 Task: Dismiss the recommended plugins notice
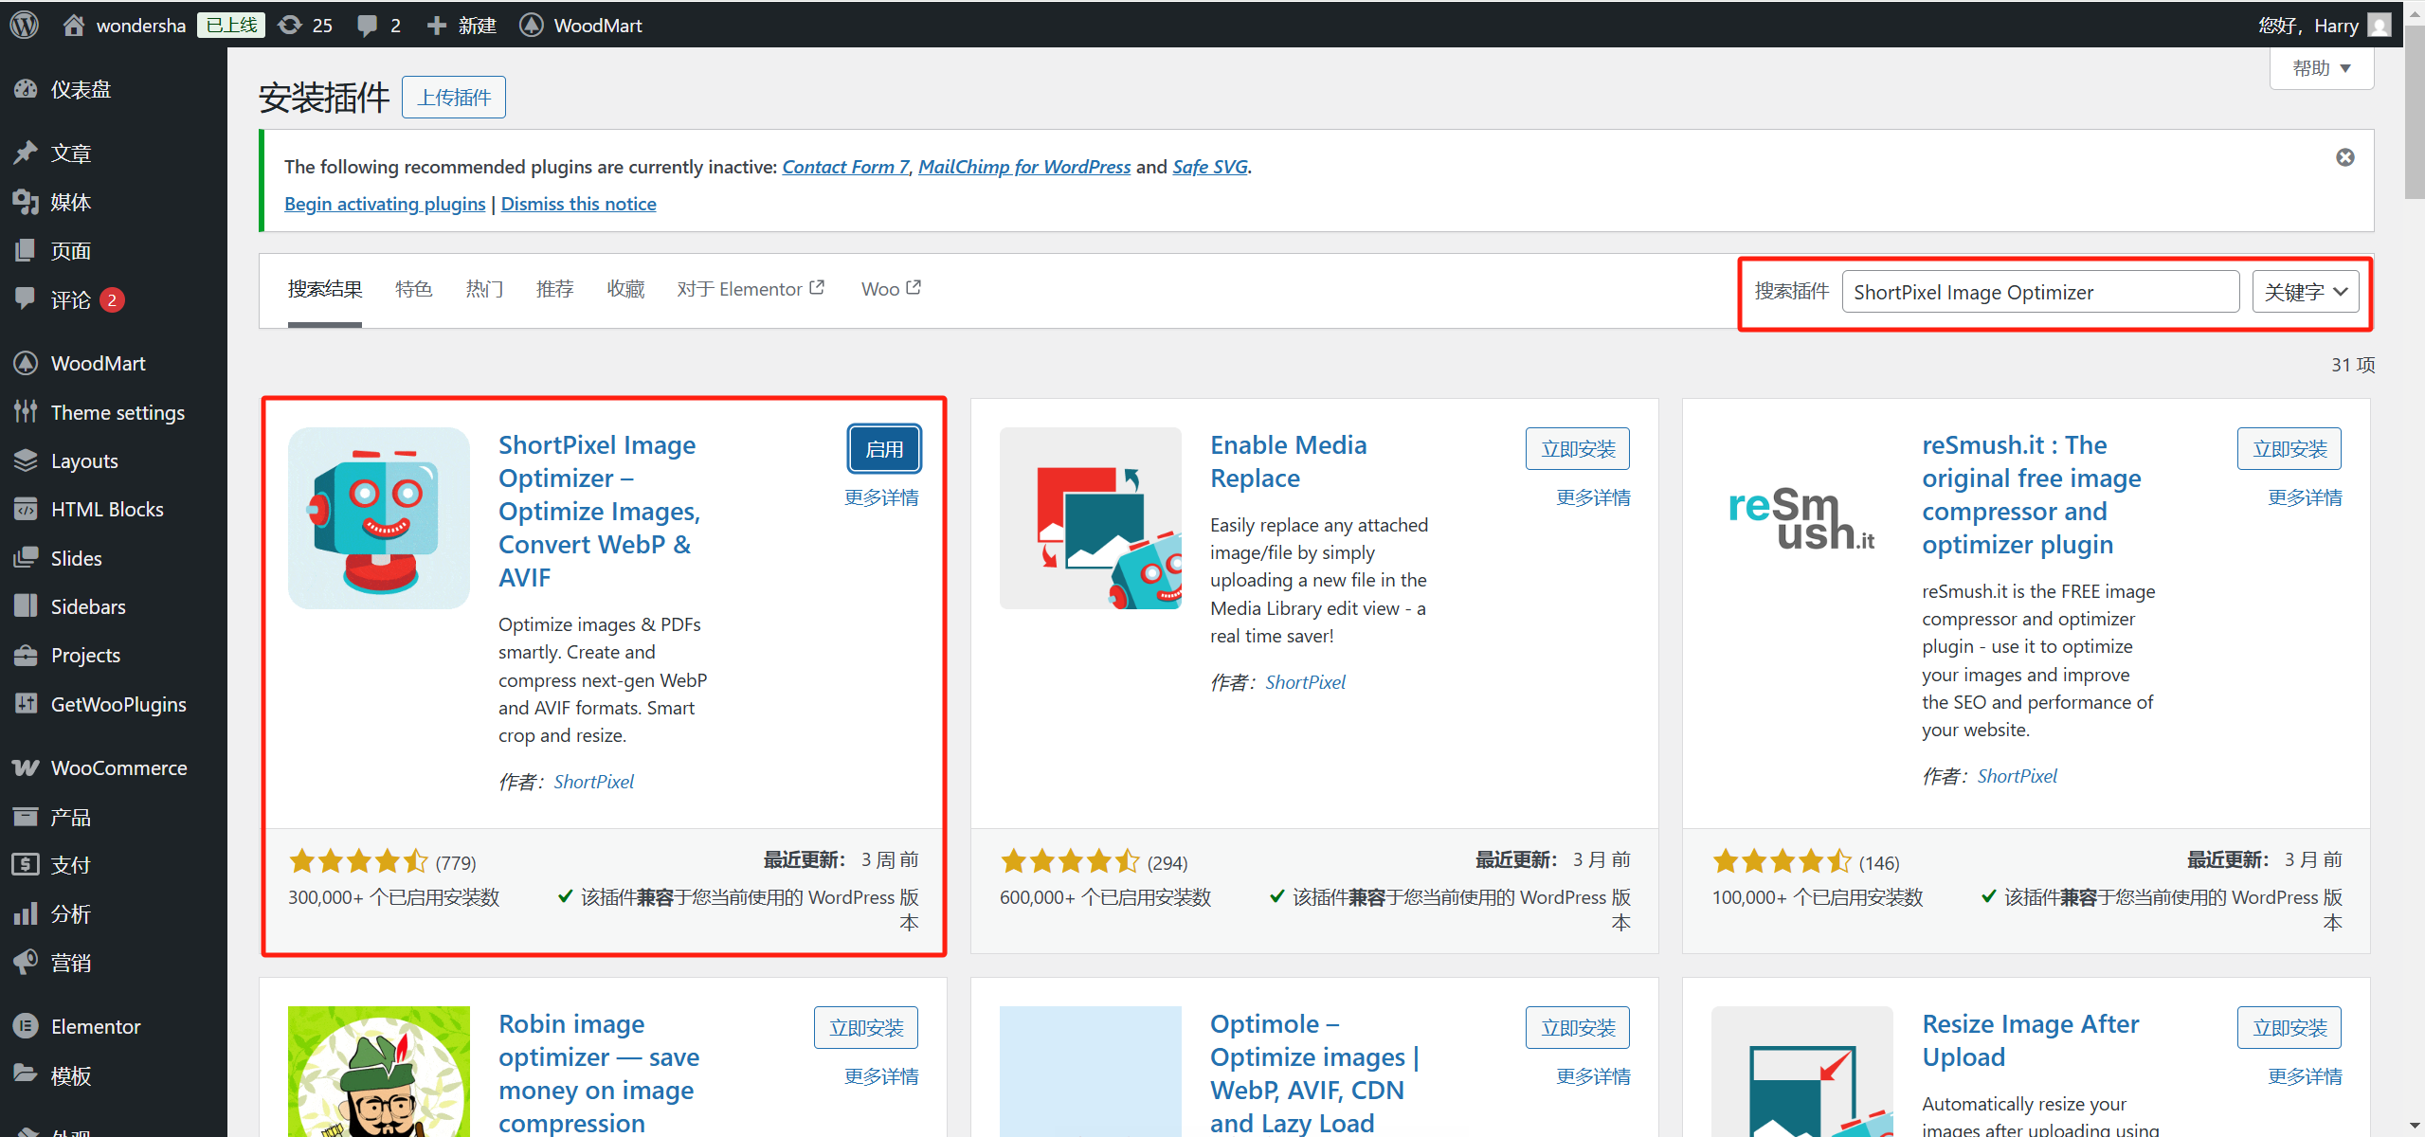[x=2345, y=157]
